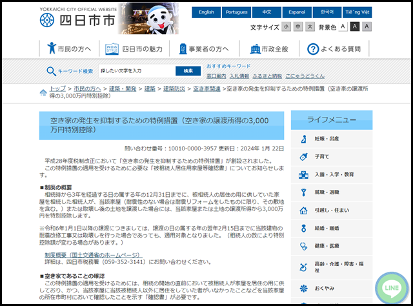Switch language to Espanol
413x306 pixels.
297,12
